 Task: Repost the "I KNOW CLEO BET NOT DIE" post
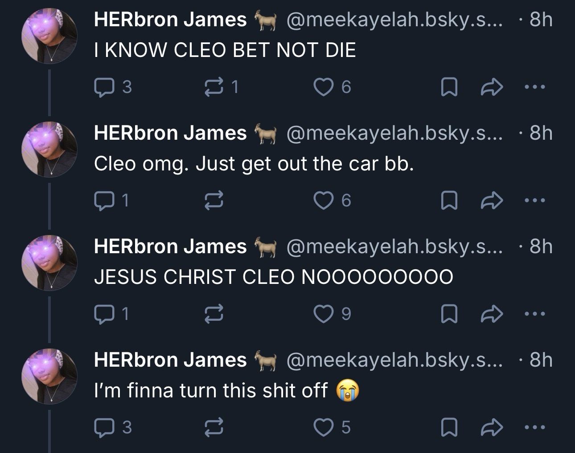[x=214, y=87]
